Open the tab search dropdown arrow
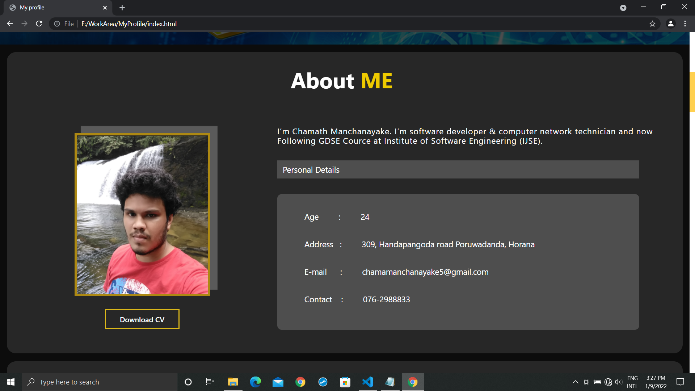This screenshot has width=695, height=391. tap(623, 8)
